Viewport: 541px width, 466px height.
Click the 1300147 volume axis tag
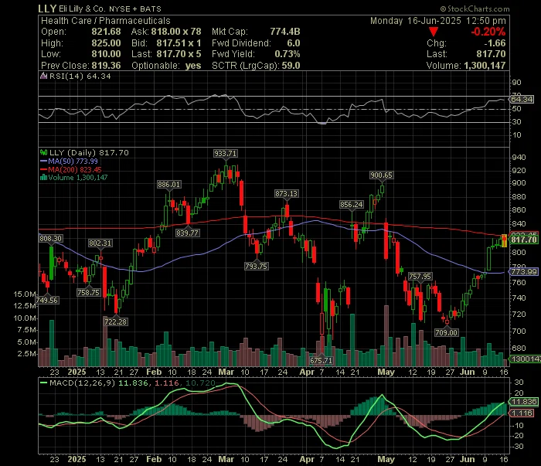click(x=526, y=359)
